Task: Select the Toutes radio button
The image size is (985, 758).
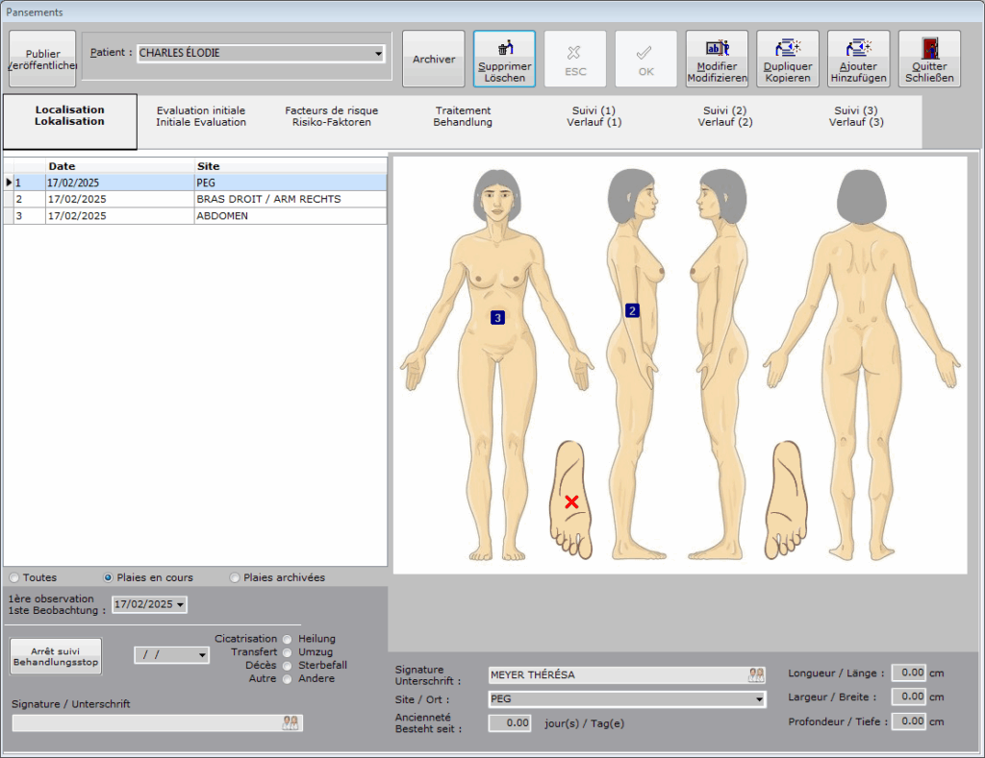Action: coord(13,577)
